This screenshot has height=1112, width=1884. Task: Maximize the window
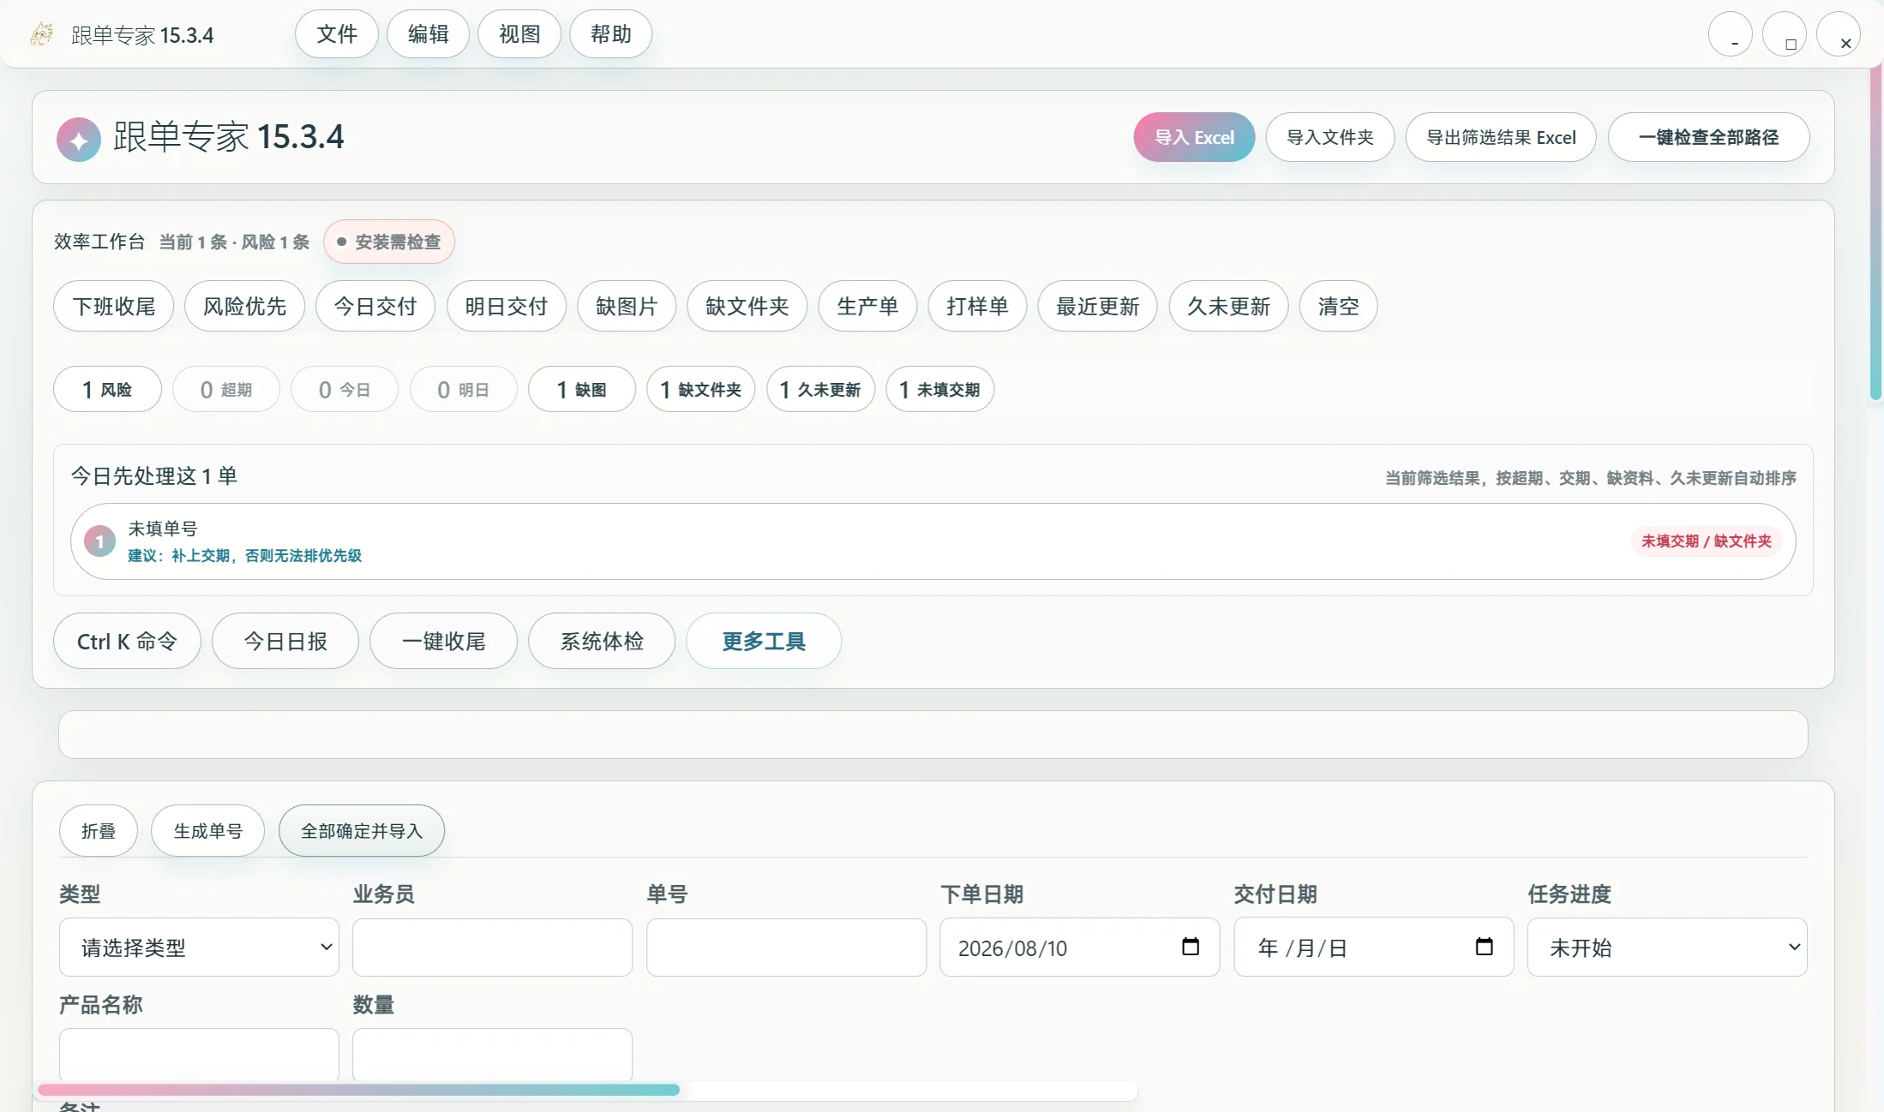tap(1785, 35)
